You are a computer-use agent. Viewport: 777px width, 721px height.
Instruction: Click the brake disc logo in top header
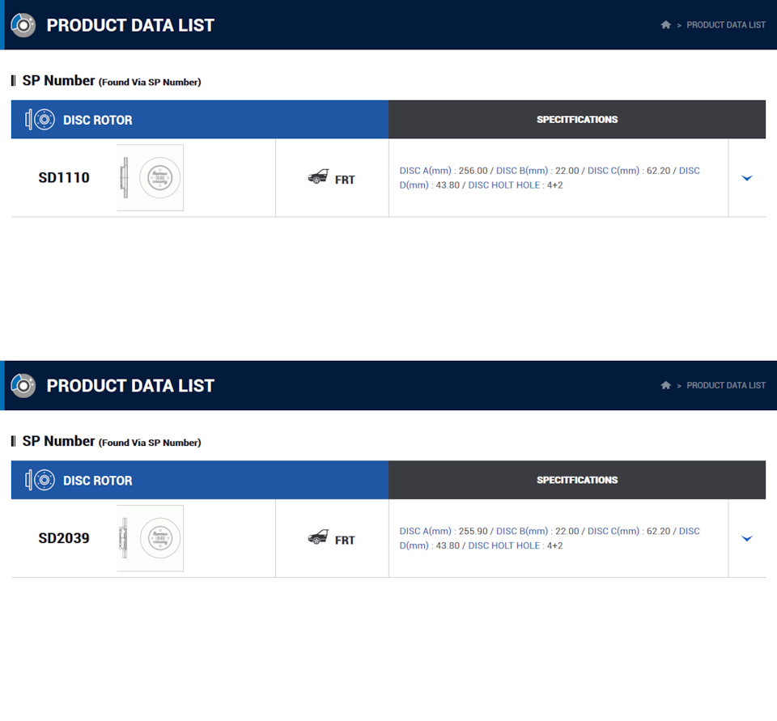(x=23, y=25)
